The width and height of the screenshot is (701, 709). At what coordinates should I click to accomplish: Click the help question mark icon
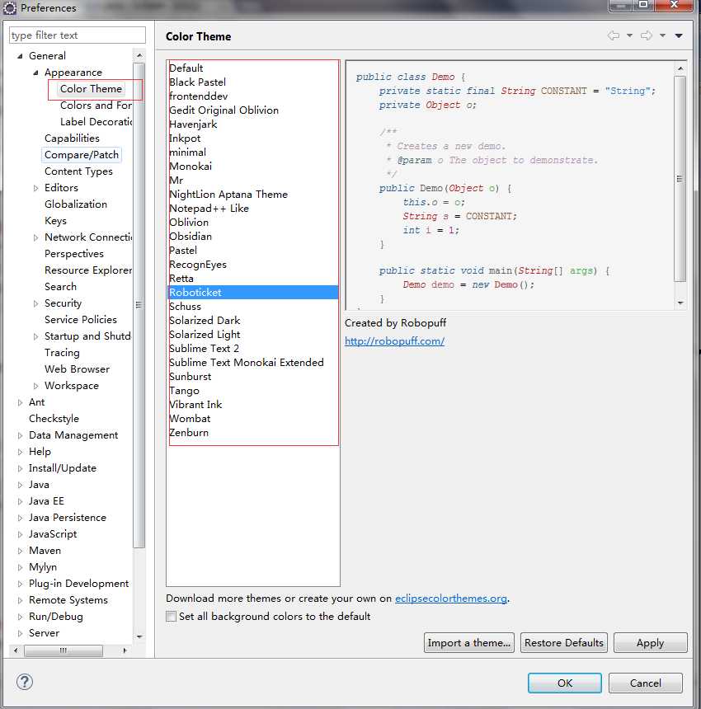click(x=25, y=683)
